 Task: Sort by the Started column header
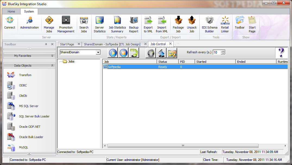[215, 61]
